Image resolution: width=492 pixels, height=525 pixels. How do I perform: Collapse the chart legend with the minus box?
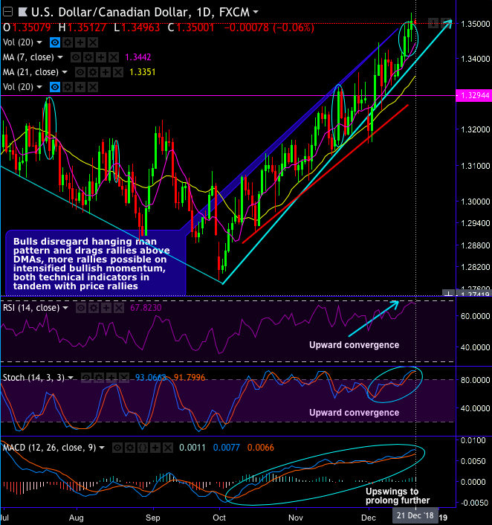[x=7, y=12]
